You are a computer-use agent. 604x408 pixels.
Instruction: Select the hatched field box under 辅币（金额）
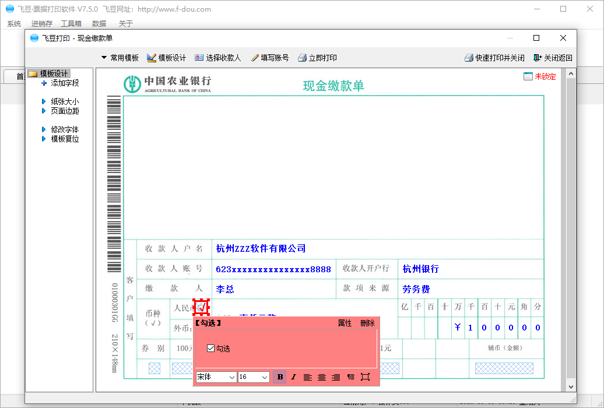point(504,368)
